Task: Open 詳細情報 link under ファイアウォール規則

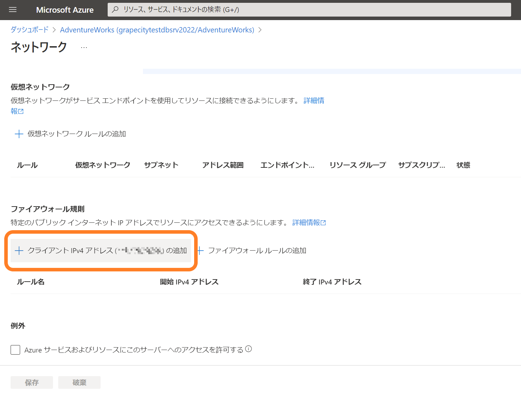Action: pos(309,222)
